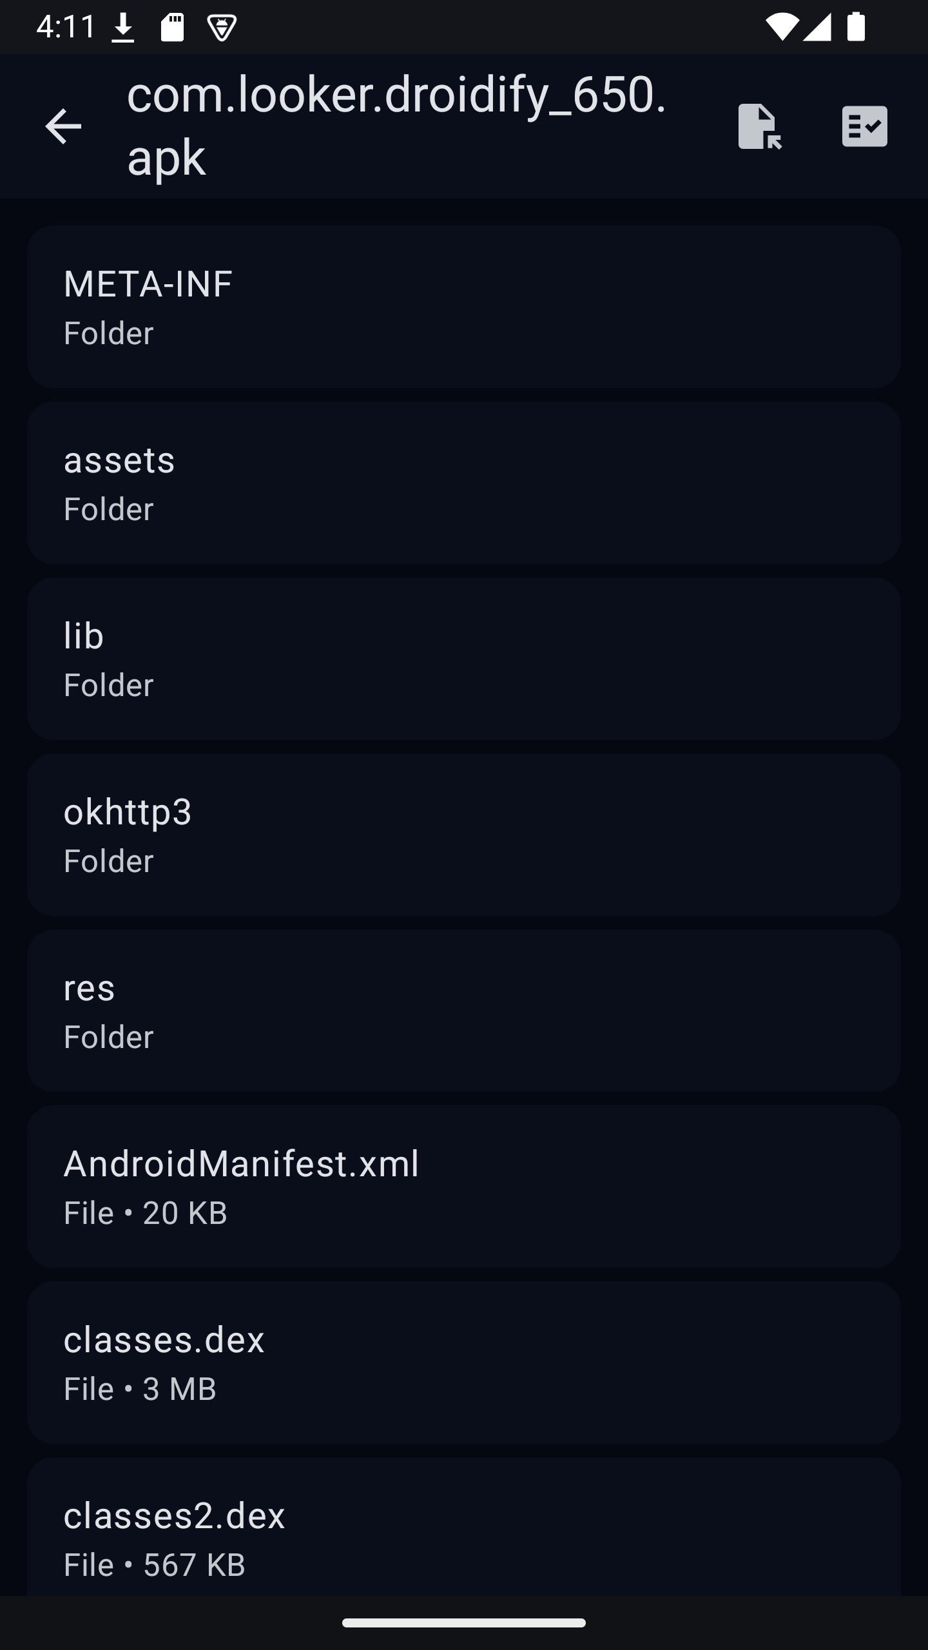Tap the multi-select checklist icon
This screenshot has width=928, height=1650.
pyautogui.click(x=864, y=126)
